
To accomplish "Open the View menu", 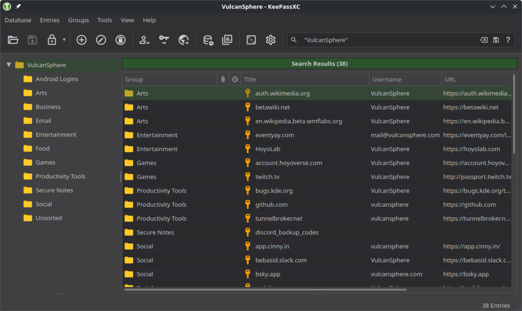I will coord(127,20).
